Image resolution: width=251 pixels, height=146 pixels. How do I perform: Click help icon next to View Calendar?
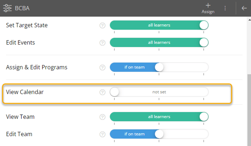[103, 92]
